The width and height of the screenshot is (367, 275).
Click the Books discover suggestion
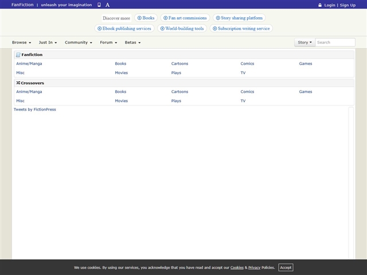(x=146, y=18)
